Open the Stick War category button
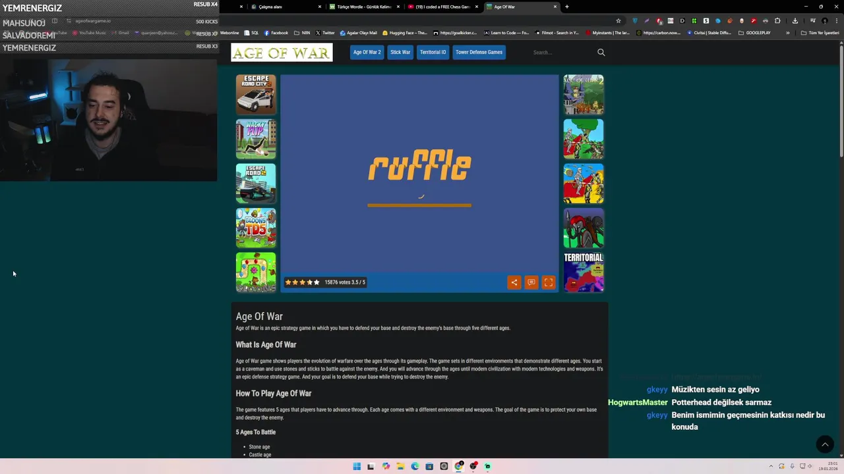 point(400,52)
